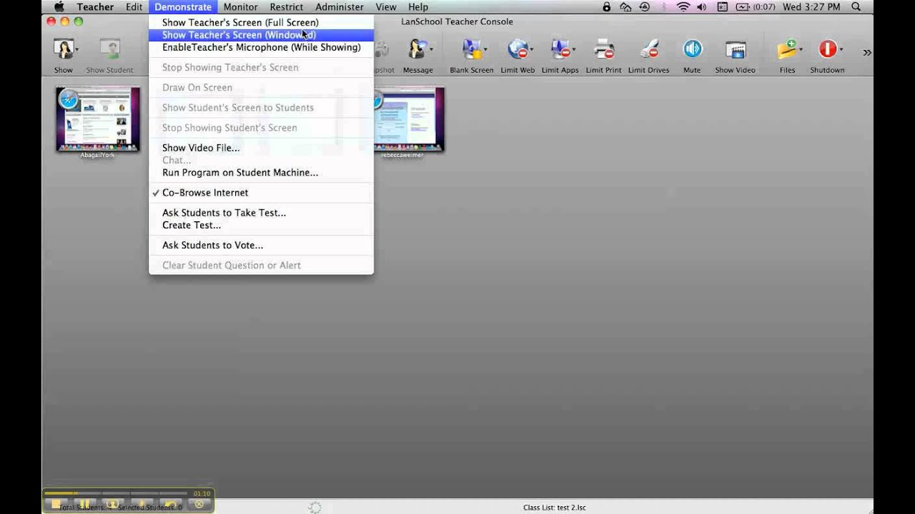The height and width of the screenshot is (514, 915).
Task: Click the Blank Screen toolbar icon
Action: pyautogui.click(x=471, y=49)
